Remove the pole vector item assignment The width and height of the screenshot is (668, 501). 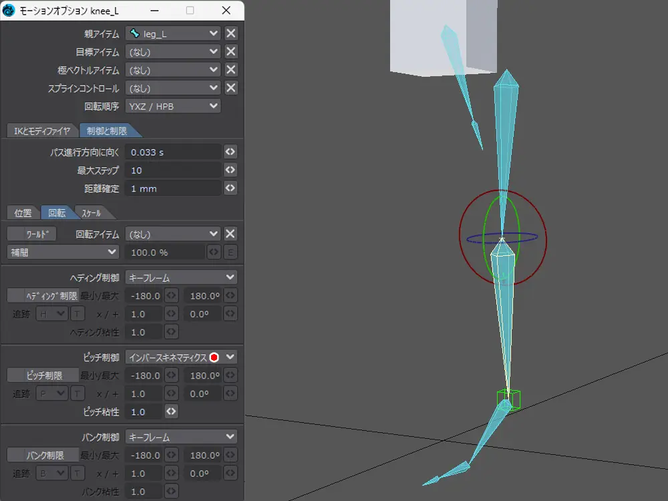(x=230, y=69)
